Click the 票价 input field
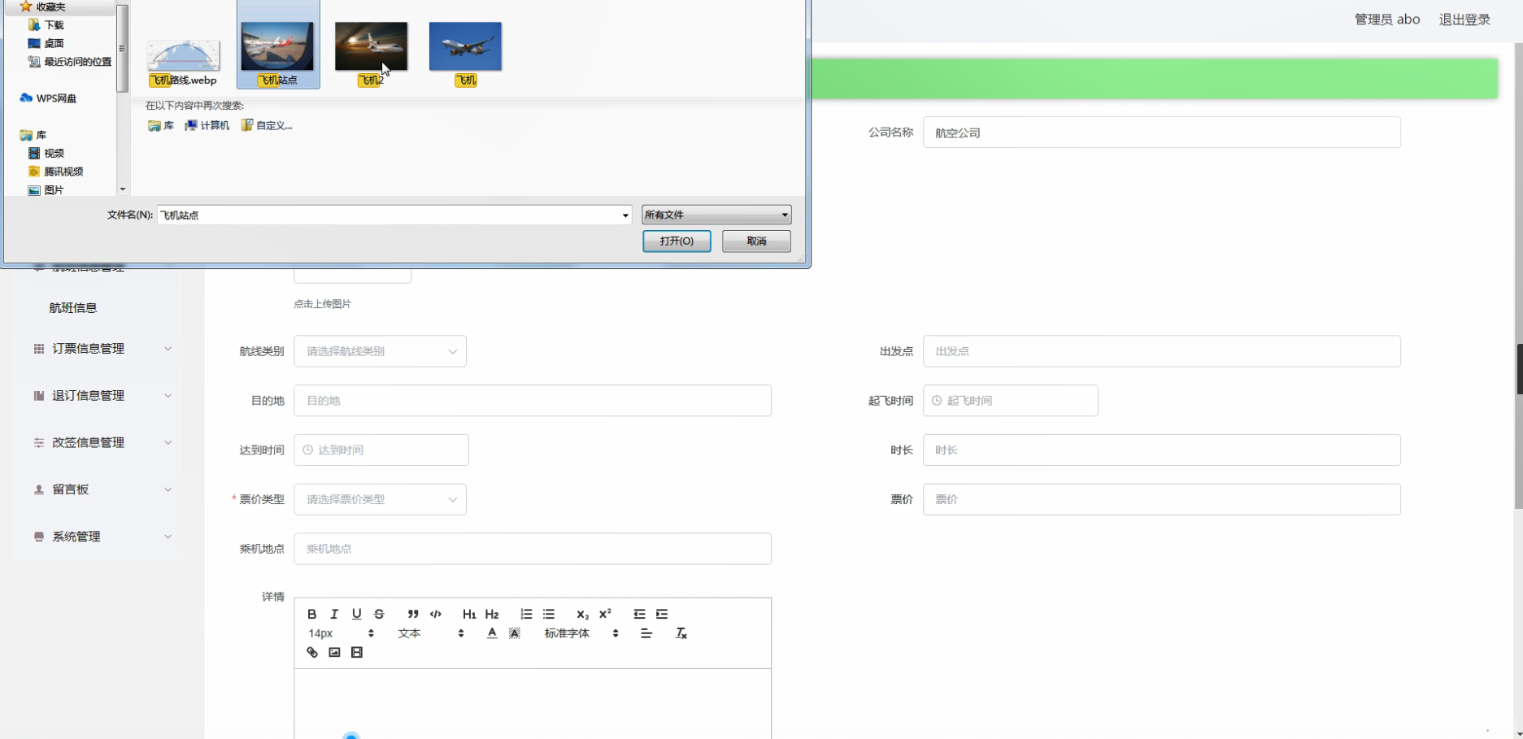 [1161, 499]
